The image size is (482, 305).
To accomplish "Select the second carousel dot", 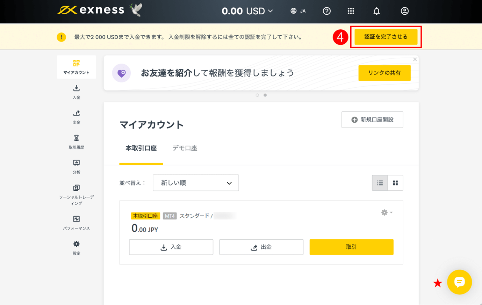I will click(x=265, y=95).
